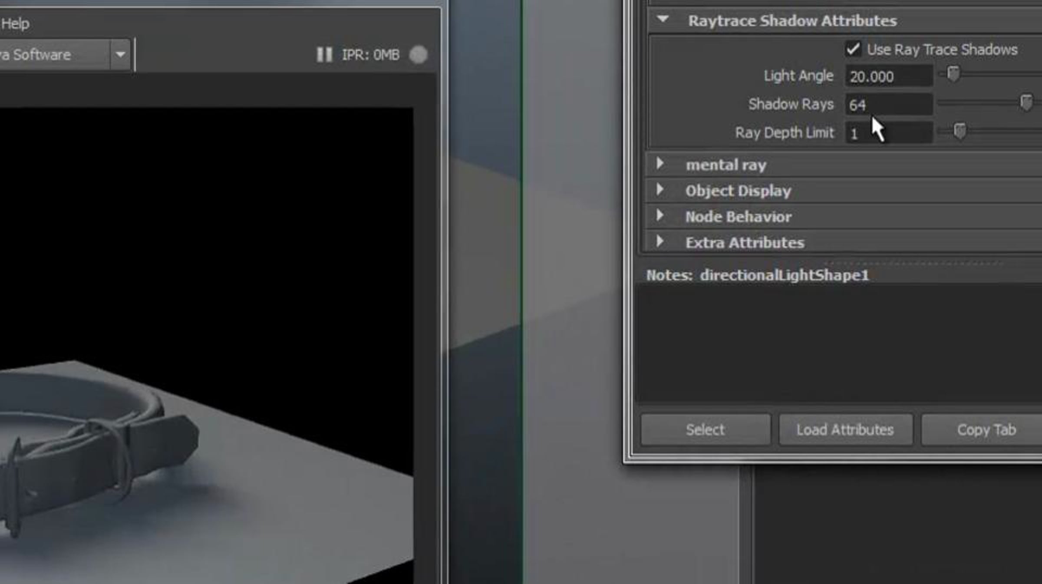Click the Shadow Rays slider handle
The image size is (1042, 584).
tap(1026, 102)
